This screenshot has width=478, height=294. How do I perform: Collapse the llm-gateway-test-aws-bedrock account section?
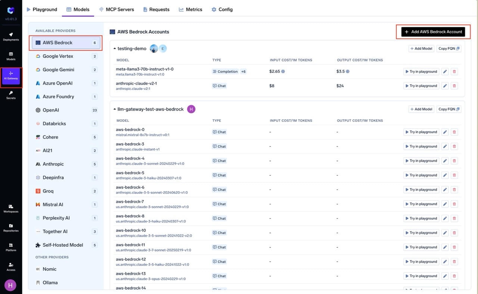(115, 109)
